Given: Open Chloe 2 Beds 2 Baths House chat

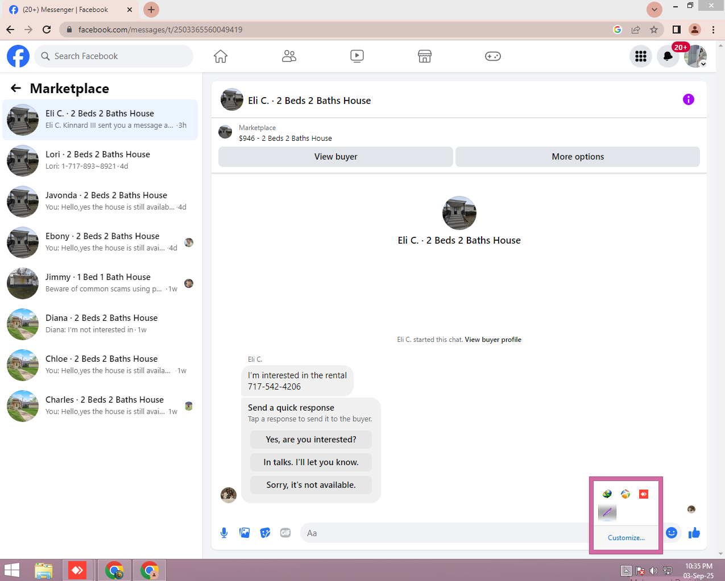Looking at the screenshot, I should click(x=100, y=365).
